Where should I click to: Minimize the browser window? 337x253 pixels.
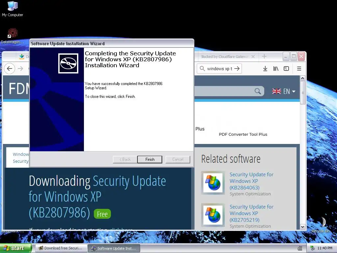point(286,57)
